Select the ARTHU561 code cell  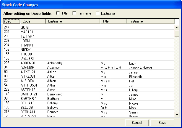29,85
